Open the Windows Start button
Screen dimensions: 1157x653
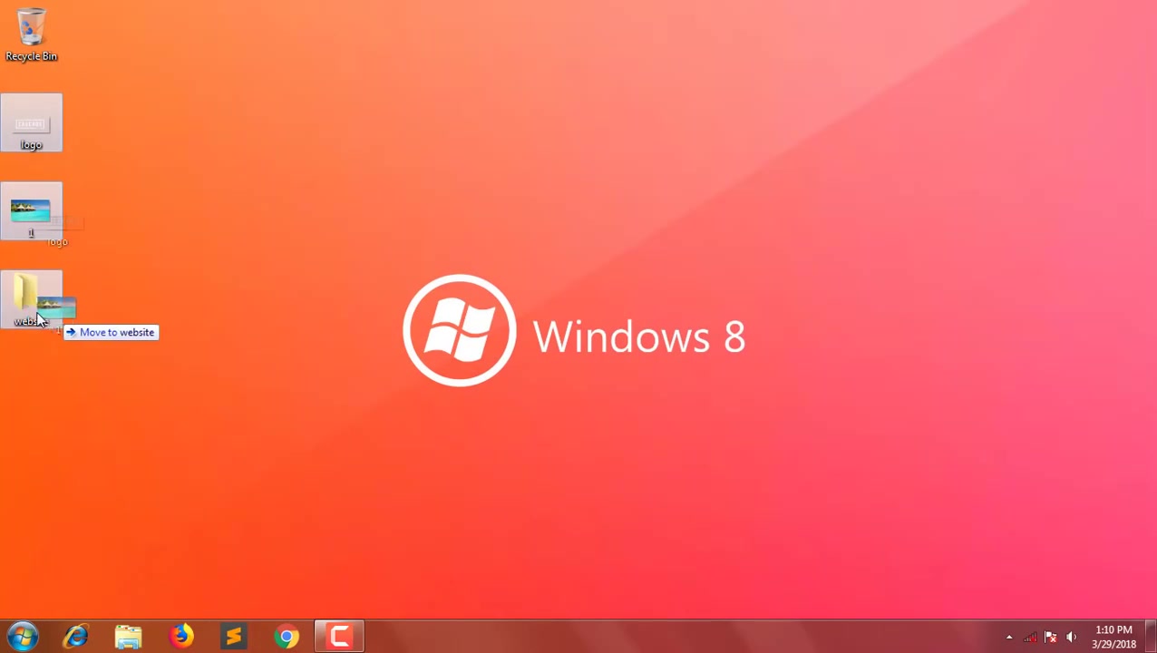pos(23,637)
